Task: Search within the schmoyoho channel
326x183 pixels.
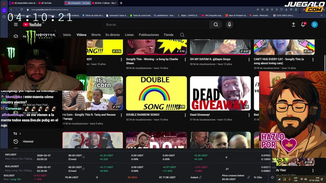Action: (x=182, y=35)
